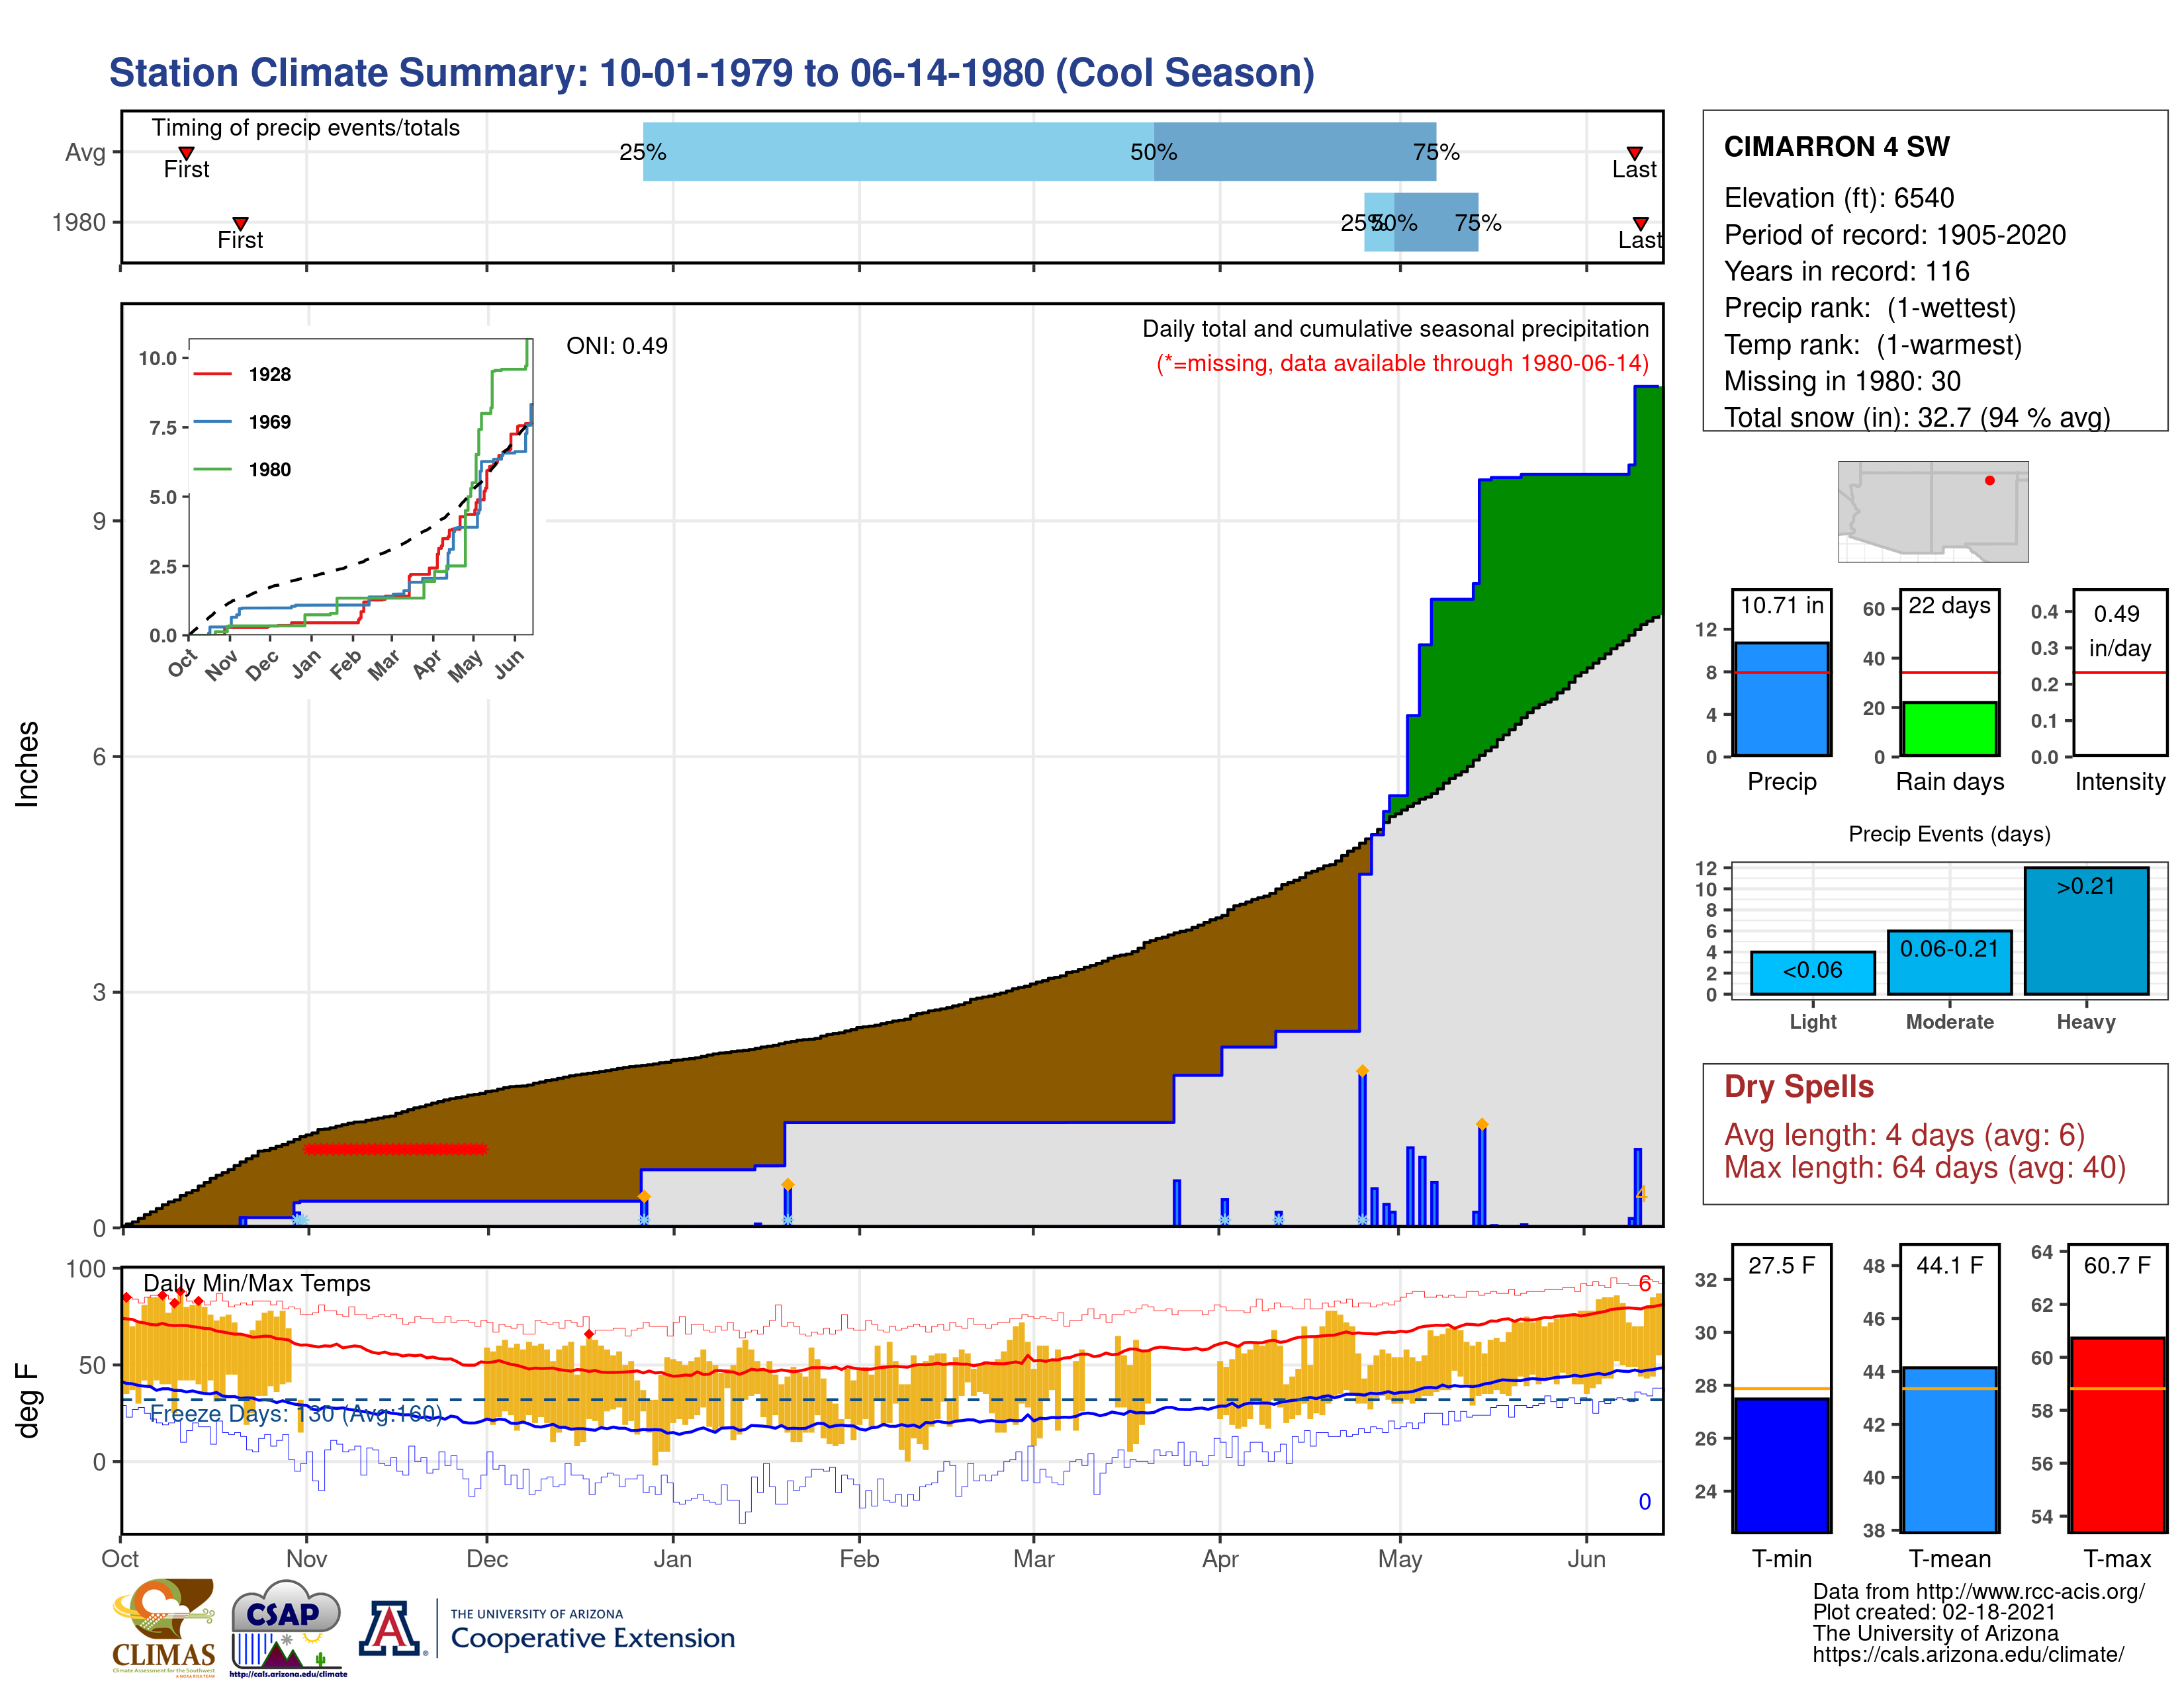
Task: Click the 'Jun' x-axis month label
Action: click(1586, 1559)
